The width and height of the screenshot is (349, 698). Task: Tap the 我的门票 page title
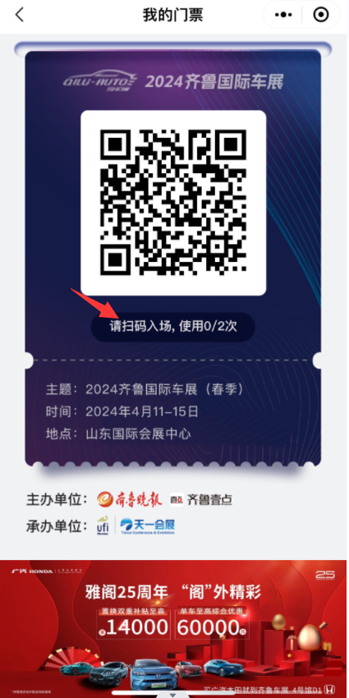(172, 15)
